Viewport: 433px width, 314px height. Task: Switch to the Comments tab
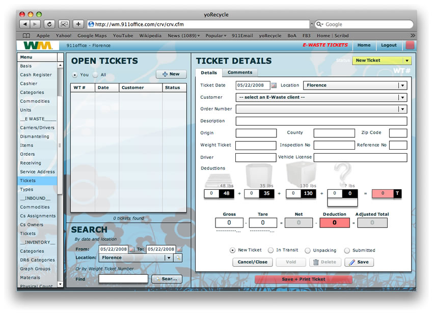(x=240, y=72)
